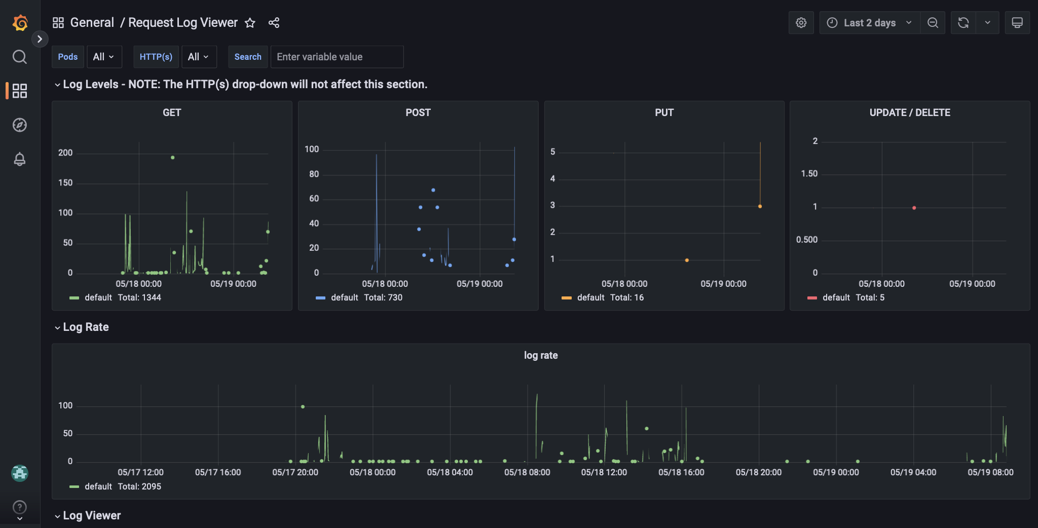Viewport: 1038px width, 528px height.
Task: Toggle the default series in log rate legend
Action: pyautogui.click(x=98, y=486)
